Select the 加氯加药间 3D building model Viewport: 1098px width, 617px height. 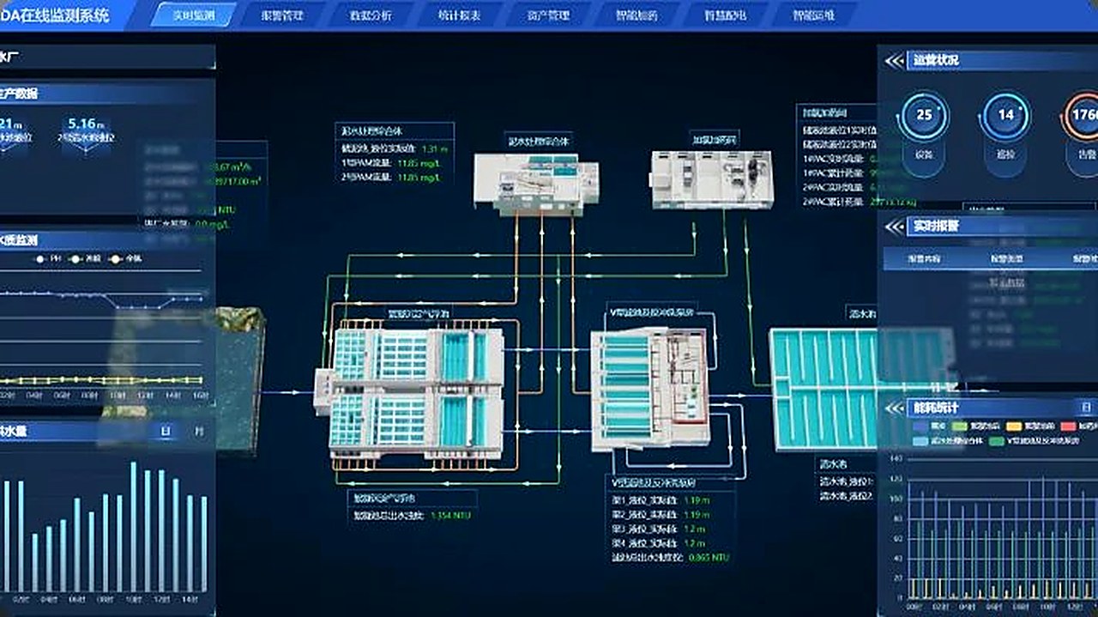click(714, 178)
